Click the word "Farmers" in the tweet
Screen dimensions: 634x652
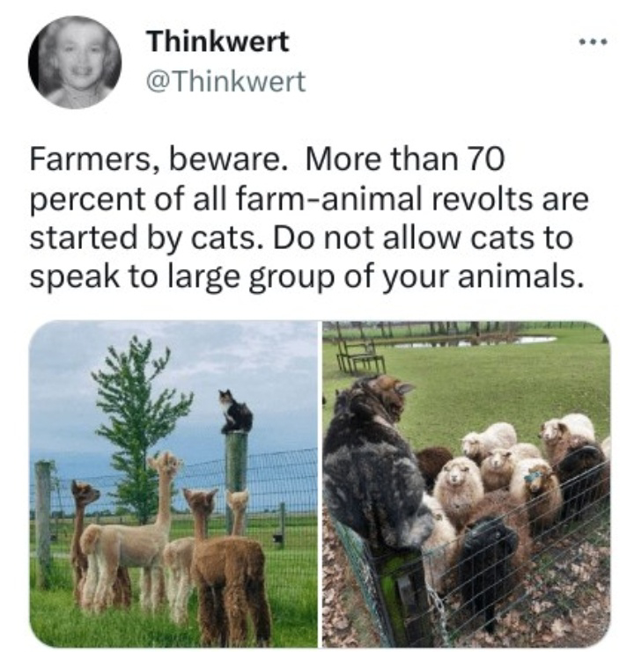pyautogui.click(x=90, y=160)
